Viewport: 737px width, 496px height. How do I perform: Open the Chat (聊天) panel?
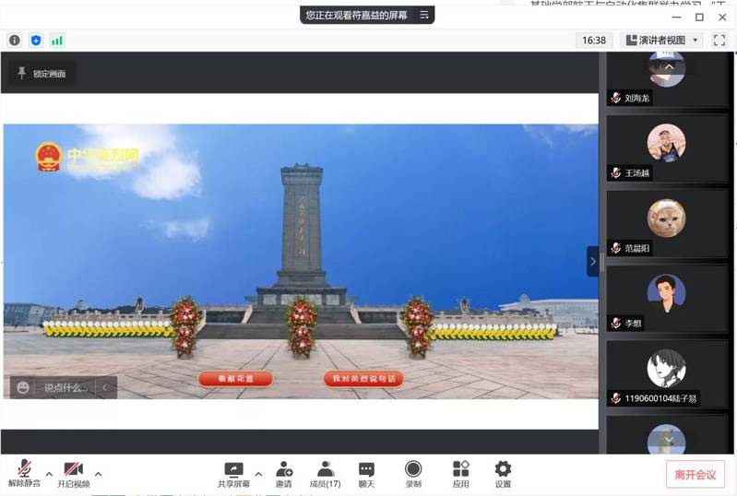pos(366,474)
